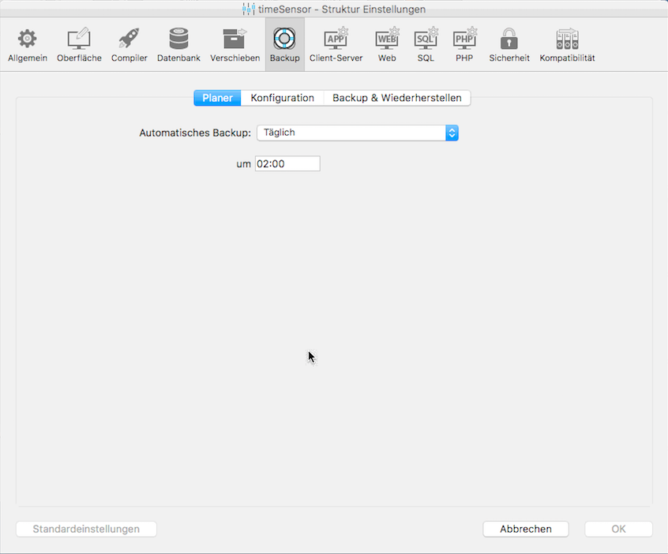Open the Datenbank database pane
Screen dimensions: 668x554
tap(178, 45)
